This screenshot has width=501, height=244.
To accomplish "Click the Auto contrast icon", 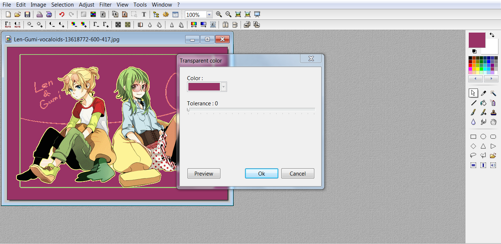I will [x=17, y=25].
